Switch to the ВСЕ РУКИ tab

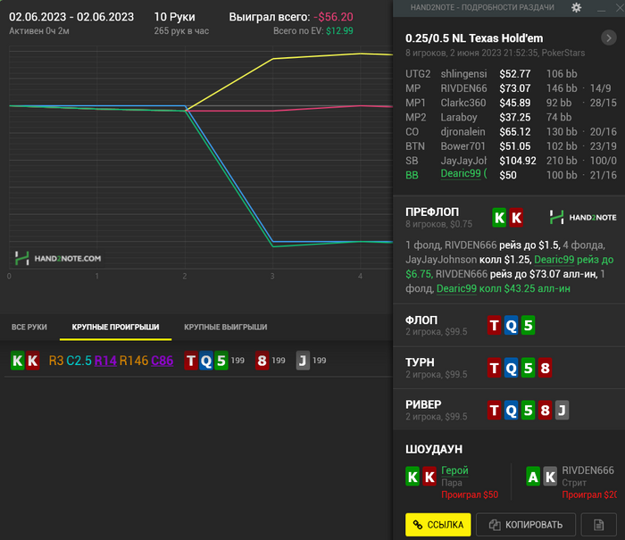tap(29, 328)
